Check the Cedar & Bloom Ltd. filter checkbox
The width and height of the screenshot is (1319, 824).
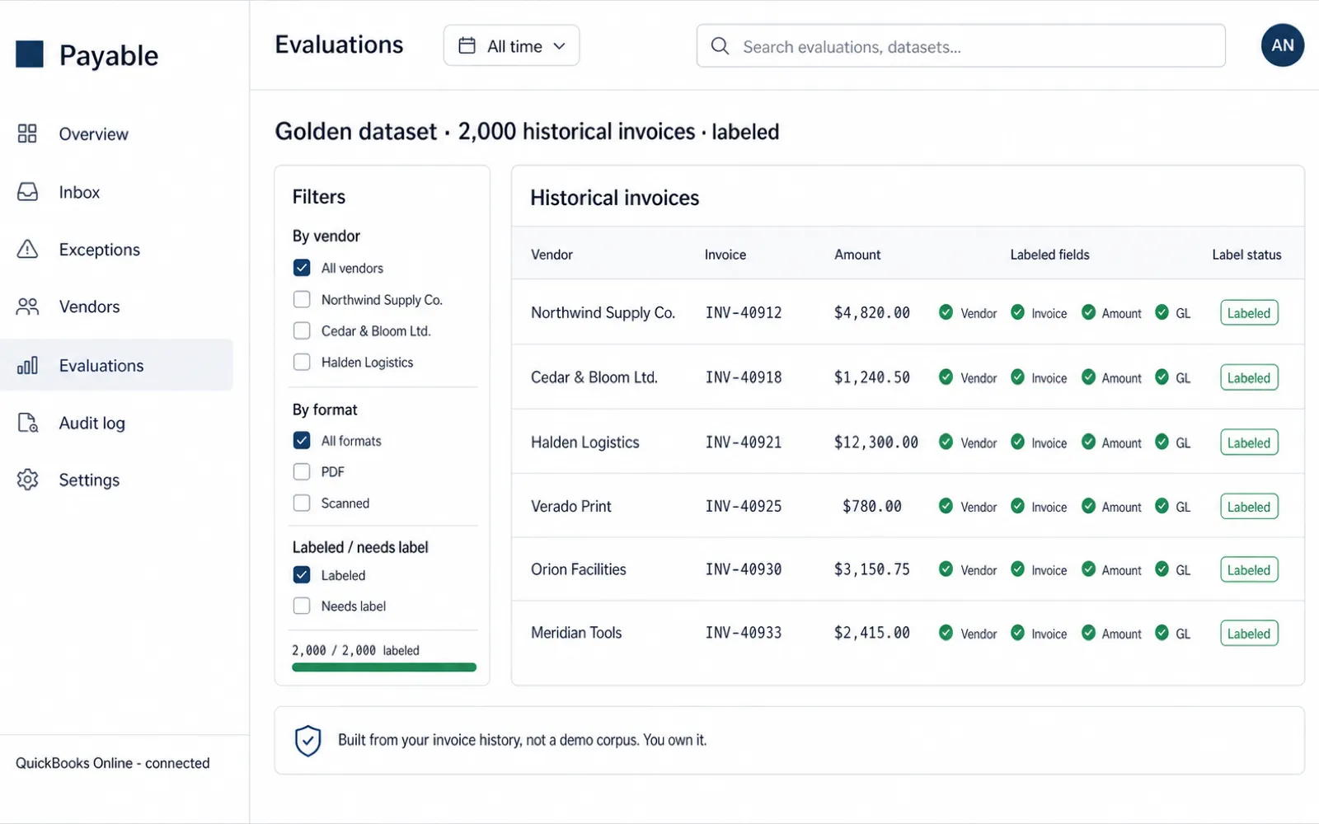click(302, 330)
